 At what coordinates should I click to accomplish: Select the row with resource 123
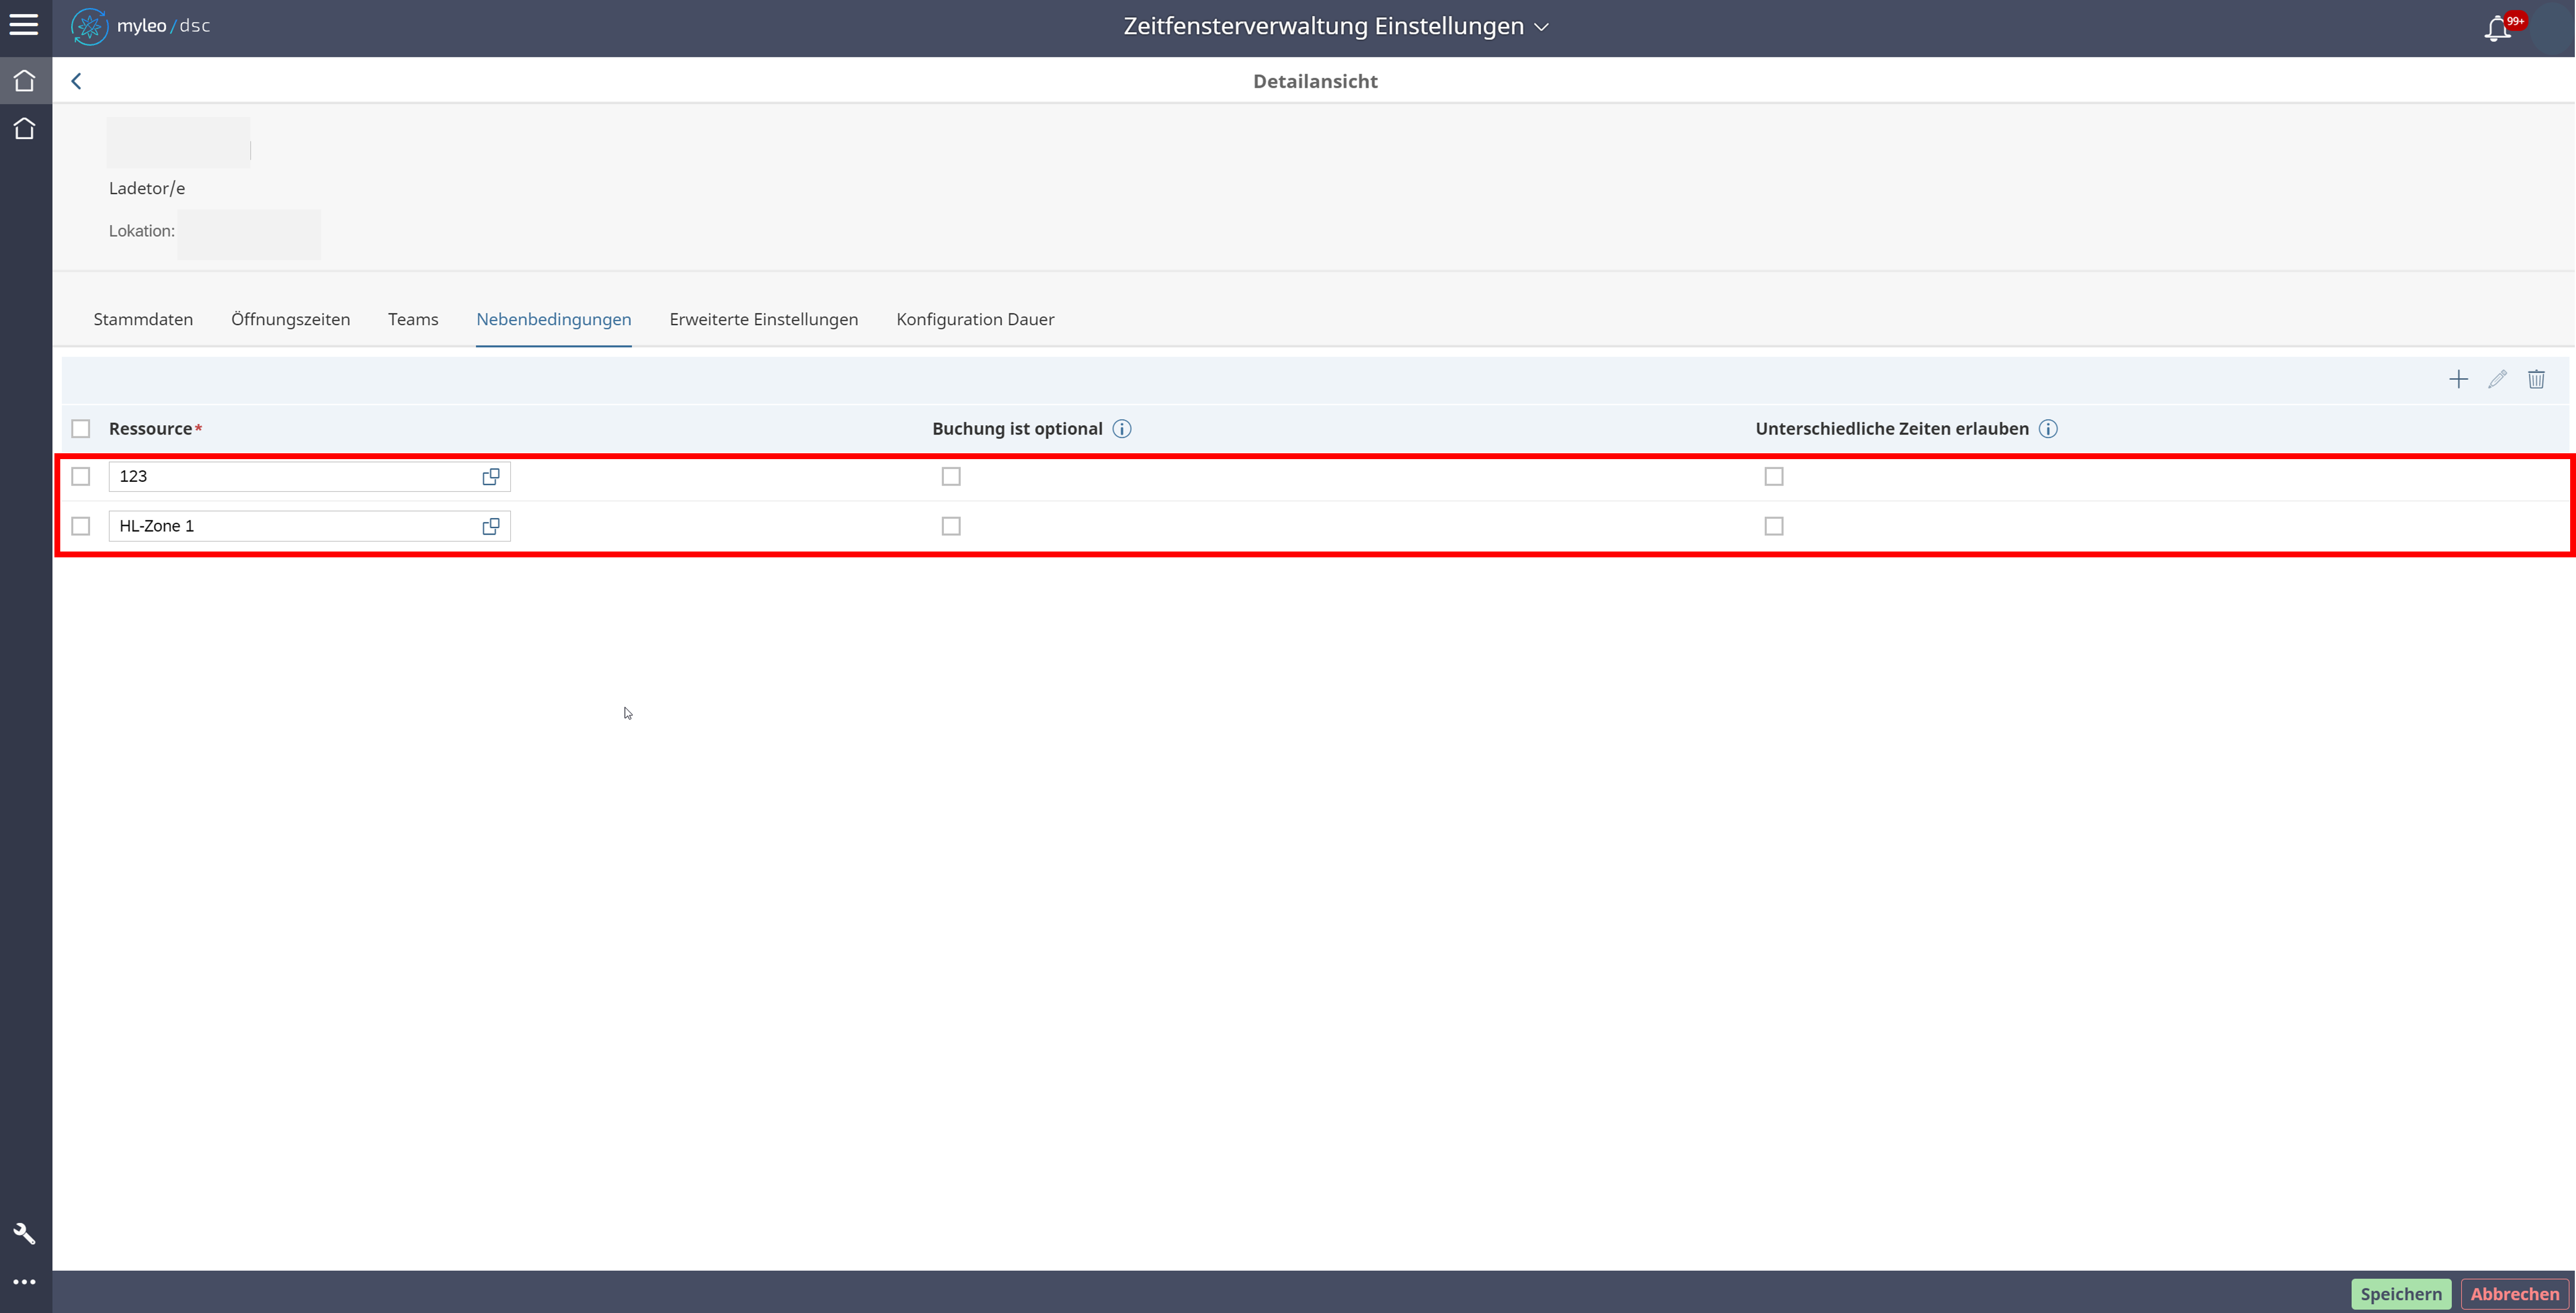tap(81, 477)
